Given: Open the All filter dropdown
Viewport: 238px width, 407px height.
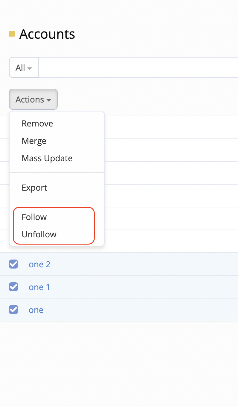Looking at the screenshot, I should tap(24, 68).
